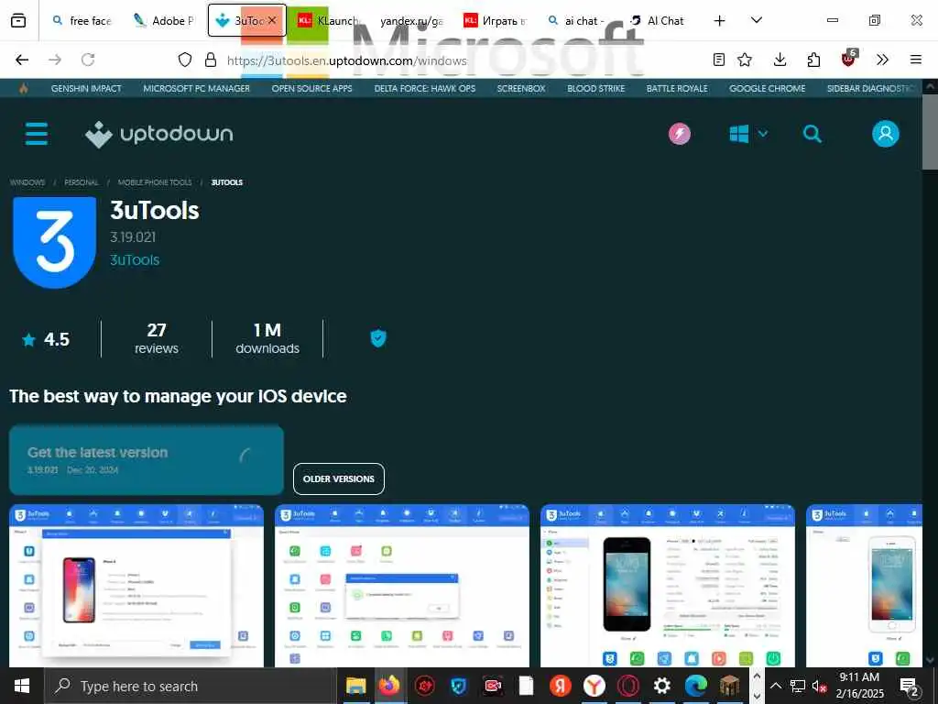Open the user account icon
Image resolution: width=938 pixels, height=704 pixels.
coord(886,134)
